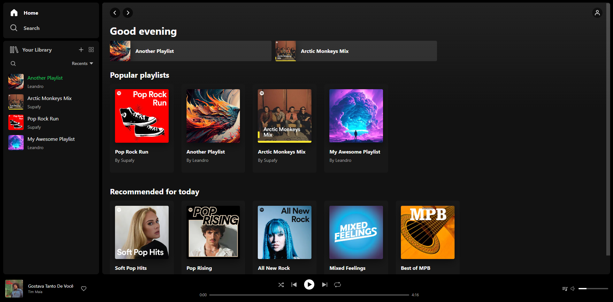Screen dimensions: 613x302
Task: Open Another Playlist popular playlist card
Action: click(x=213, y=128)
